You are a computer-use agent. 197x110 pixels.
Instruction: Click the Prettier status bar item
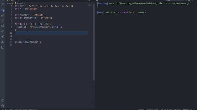(x=186, y=109)
